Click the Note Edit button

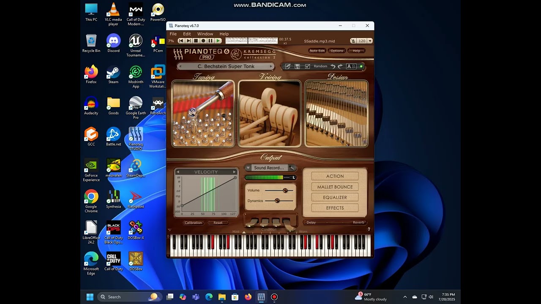click(x=317, y=51)
